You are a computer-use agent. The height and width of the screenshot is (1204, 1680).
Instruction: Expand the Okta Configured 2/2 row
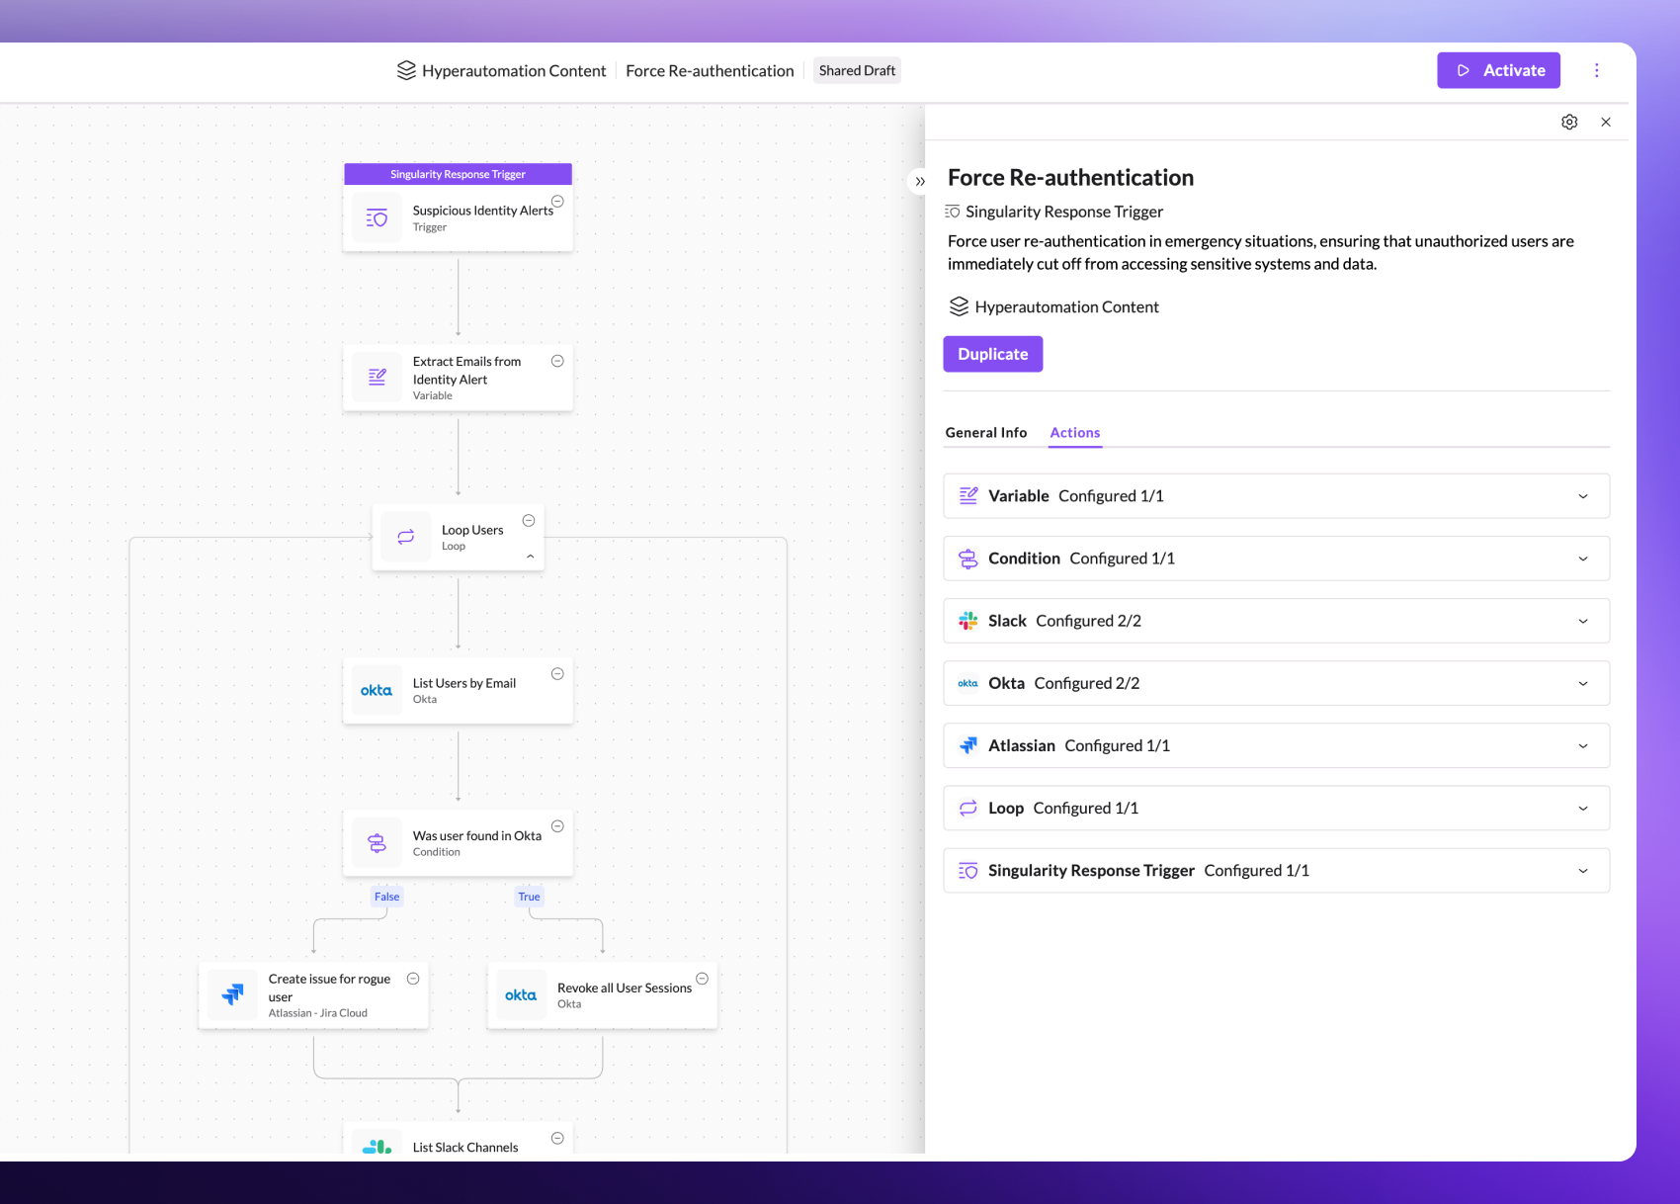point(1582,683)
